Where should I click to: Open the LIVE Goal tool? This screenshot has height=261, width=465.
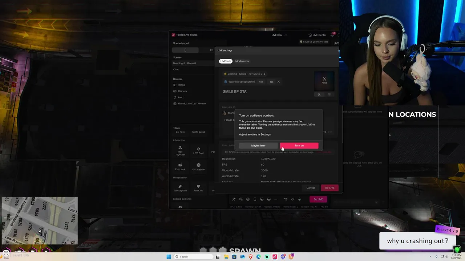198,150
